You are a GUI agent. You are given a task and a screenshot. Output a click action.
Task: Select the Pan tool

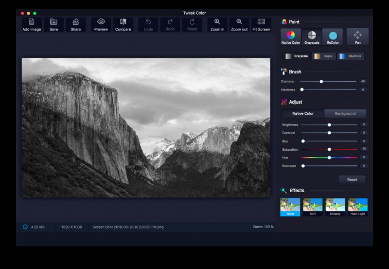357,37
